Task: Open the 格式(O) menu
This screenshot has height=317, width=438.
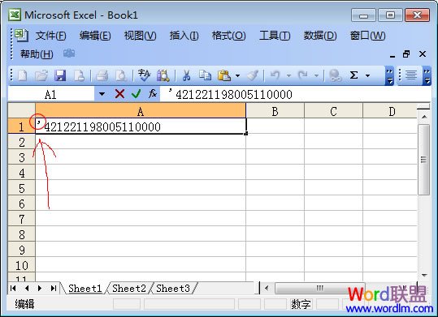Action: (228, 36)
